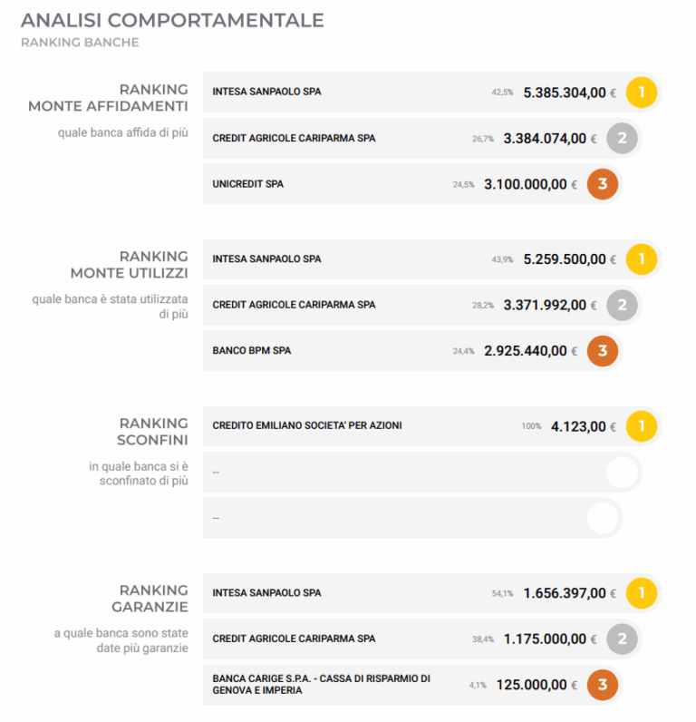Click gold rank 1 badge in Monte Affidamenti
The width and height of the screenshot is (696, 722).
(642, 93)
